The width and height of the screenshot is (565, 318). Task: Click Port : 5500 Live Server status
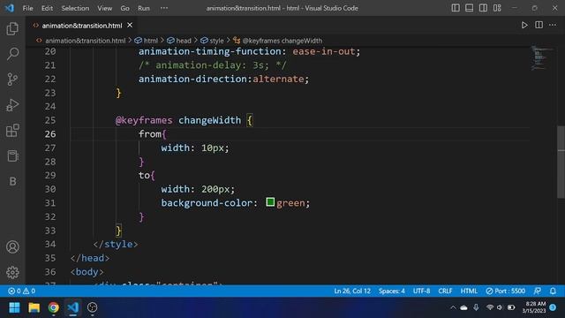click(505, 291)
